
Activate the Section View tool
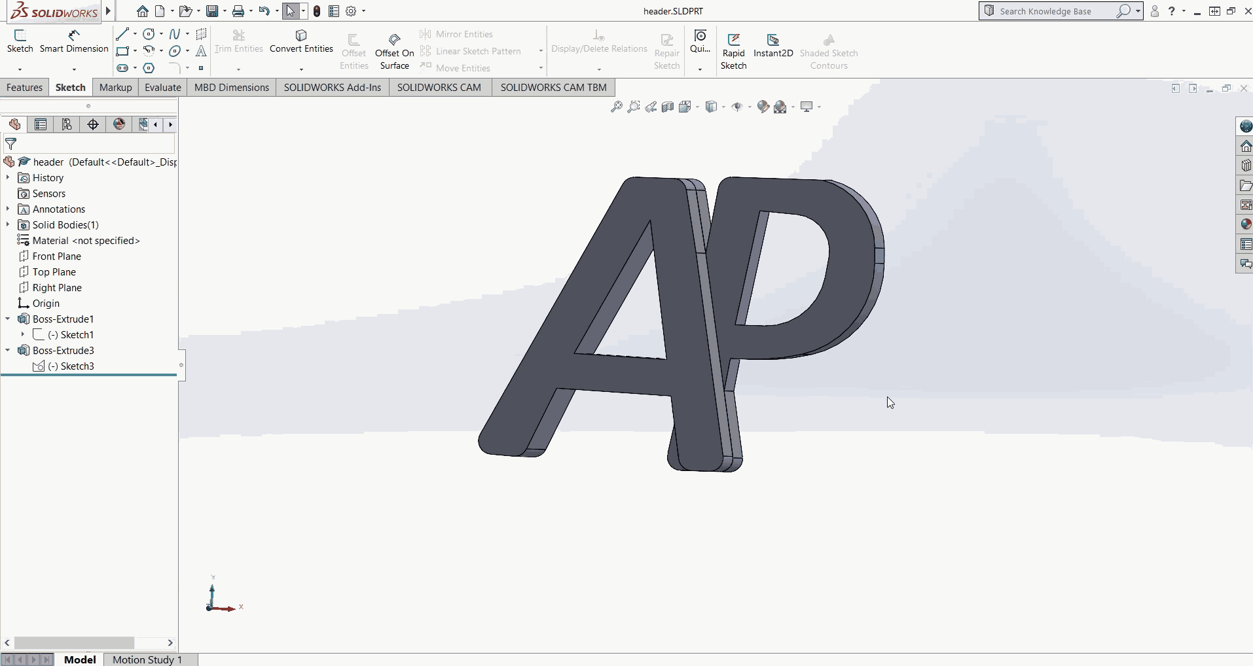pyautogui.click(x=668, y=107)
